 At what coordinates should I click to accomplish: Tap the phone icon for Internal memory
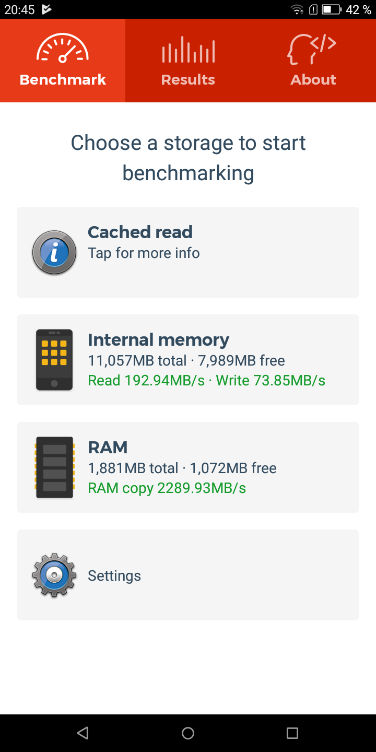tap(54, 360)
